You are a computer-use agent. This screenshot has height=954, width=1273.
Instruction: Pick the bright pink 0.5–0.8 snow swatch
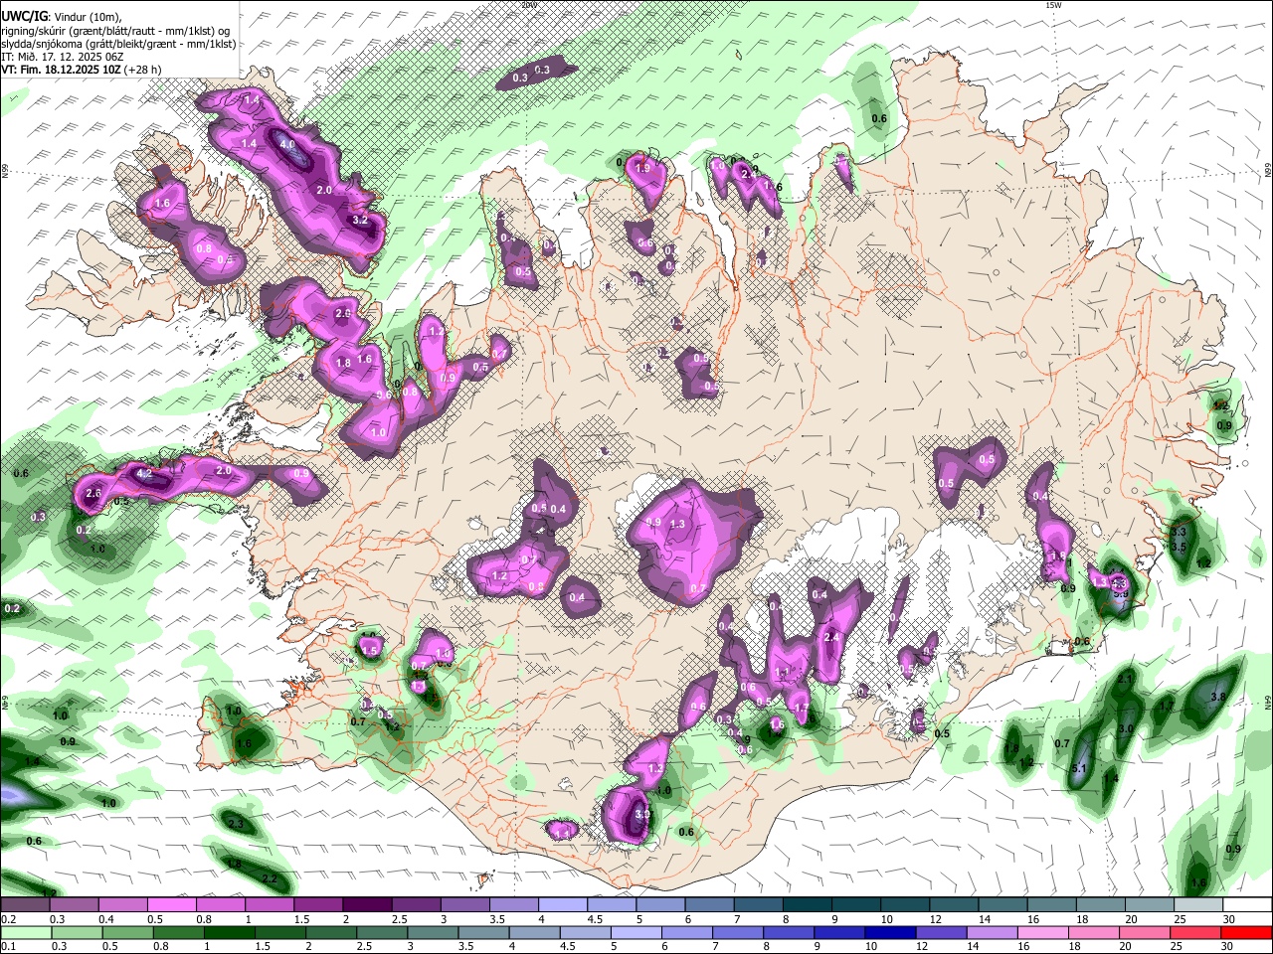171,905
